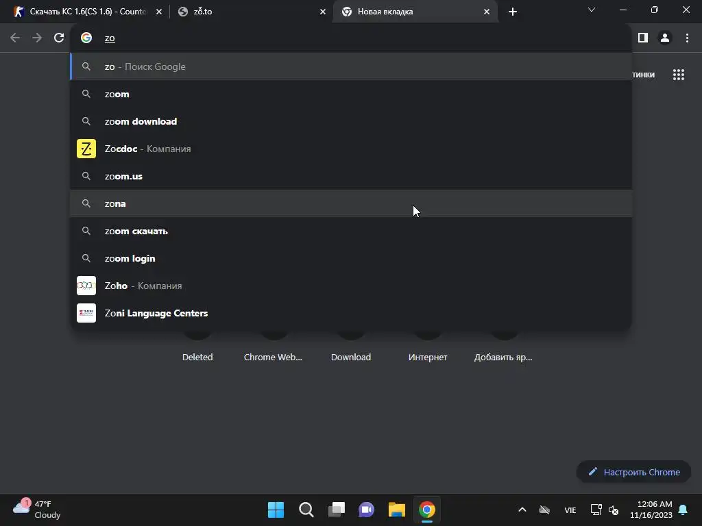Open the notification bell in tray
This screenshot has height=526, width=702.
[683, 510]
